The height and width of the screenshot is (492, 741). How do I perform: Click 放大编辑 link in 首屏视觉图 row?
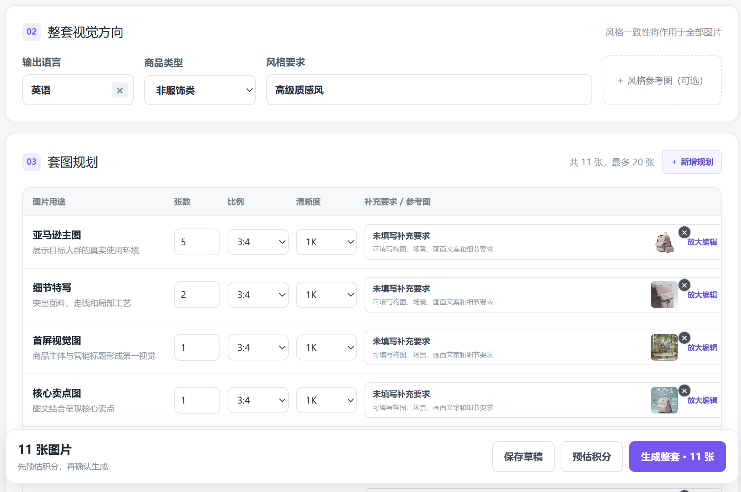pos(702,347)
